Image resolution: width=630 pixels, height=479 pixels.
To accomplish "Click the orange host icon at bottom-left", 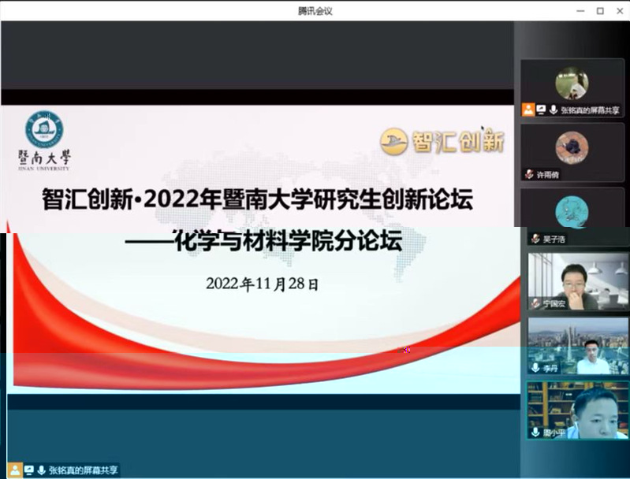I will coord(15,470).
